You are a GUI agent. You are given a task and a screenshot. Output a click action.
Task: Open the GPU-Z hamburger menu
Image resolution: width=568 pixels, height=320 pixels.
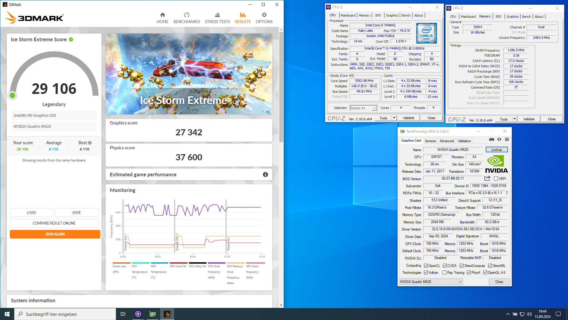click(x=507, y=139)
